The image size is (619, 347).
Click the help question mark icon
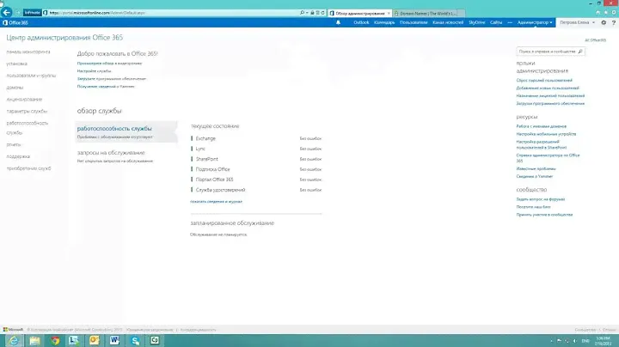[x=611, y=23]
